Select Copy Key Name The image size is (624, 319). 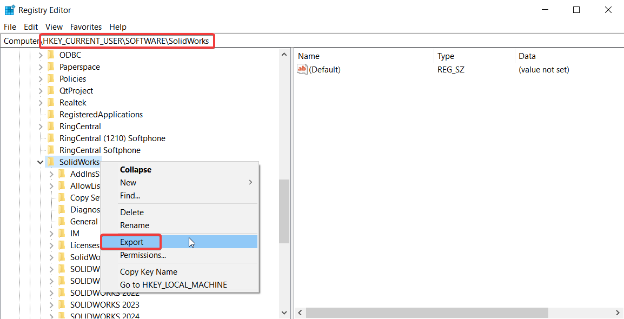click(x=180, y=271)
